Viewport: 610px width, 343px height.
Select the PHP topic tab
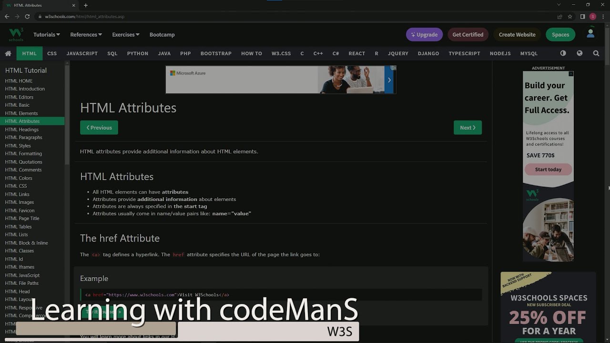click(185, 53)
